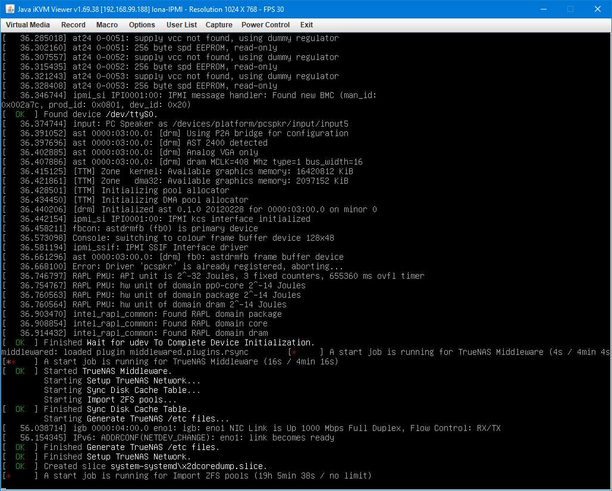612x491 pixels.
Task: Open the Macro menu
Action: point(107,25)
